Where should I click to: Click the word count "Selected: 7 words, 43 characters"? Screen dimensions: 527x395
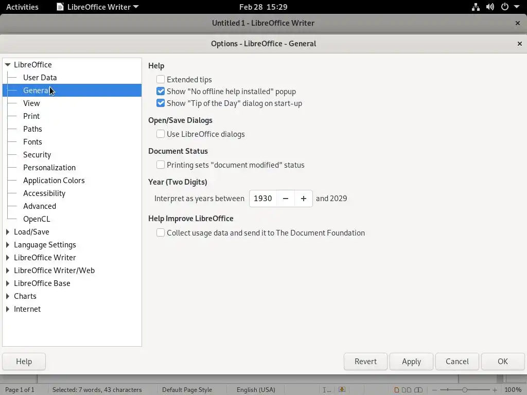pyautogui.click(x=97, y=390)
